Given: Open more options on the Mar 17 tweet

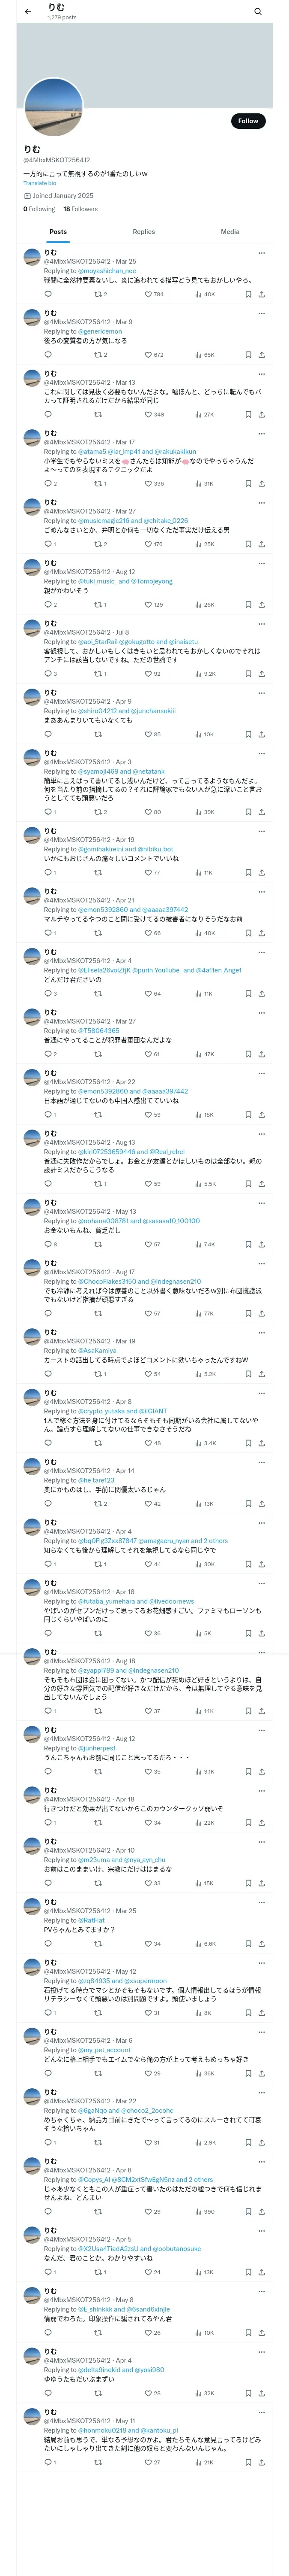Looking at the screenshot, I should tap(261, 433).
